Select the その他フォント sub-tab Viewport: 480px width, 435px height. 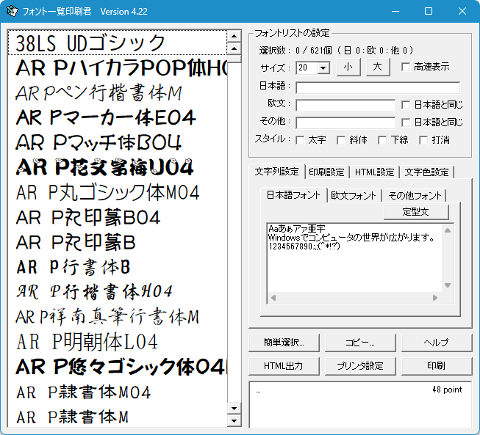click(x=415, y=196)
